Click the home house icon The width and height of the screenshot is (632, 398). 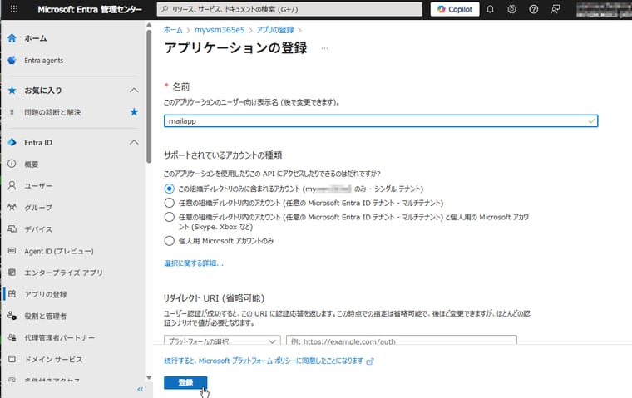12,38
